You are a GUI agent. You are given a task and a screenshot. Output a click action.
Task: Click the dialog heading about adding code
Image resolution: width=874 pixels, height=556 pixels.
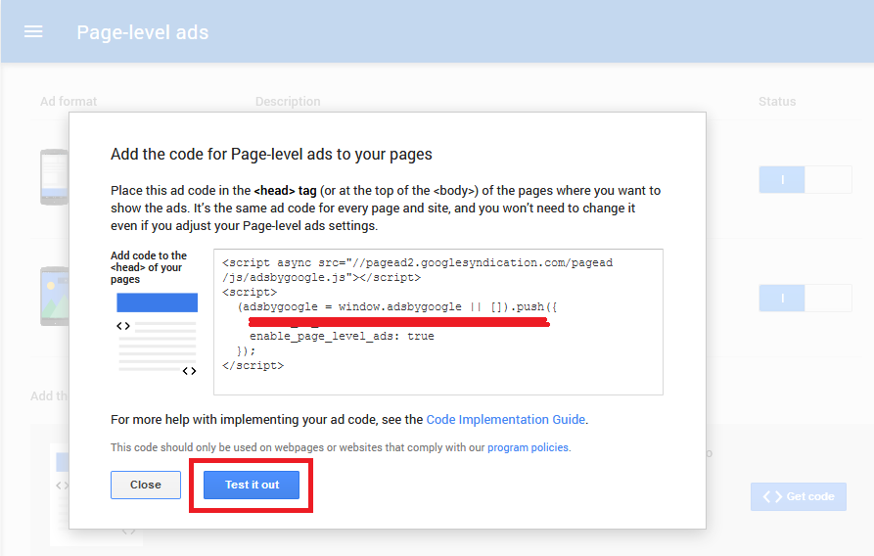click(x=271, y=154)
